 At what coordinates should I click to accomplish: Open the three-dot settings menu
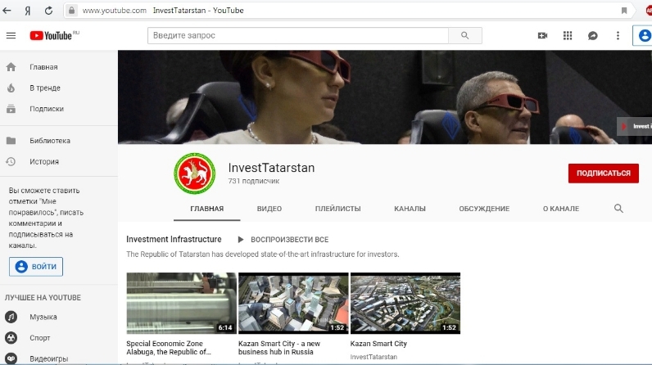[618, 35]
